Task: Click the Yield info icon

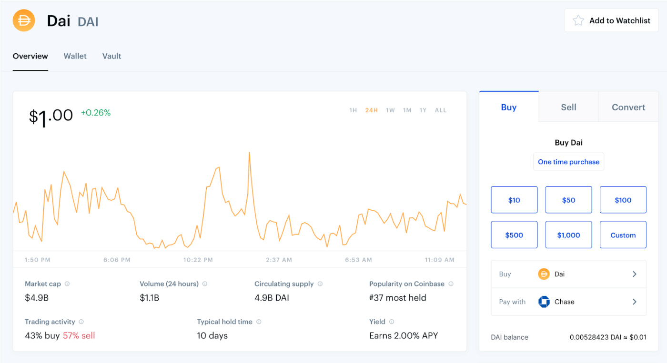Action: click(392, 322)
